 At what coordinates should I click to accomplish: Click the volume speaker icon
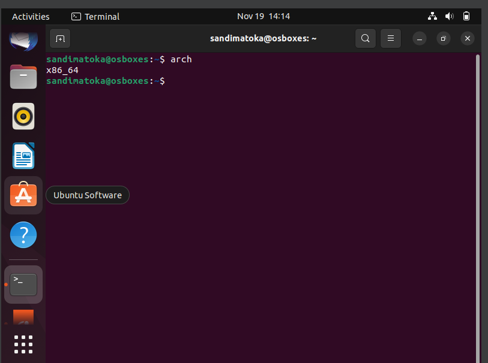click(450, 16)
